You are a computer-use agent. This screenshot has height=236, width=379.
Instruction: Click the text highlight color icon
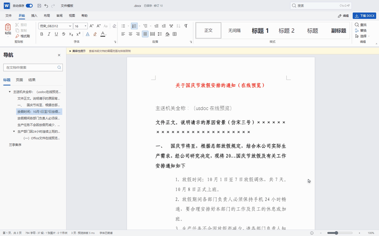[95, 34]
